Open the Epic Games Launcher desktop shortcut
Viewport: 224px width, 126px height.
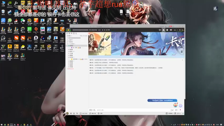[36, 48]
